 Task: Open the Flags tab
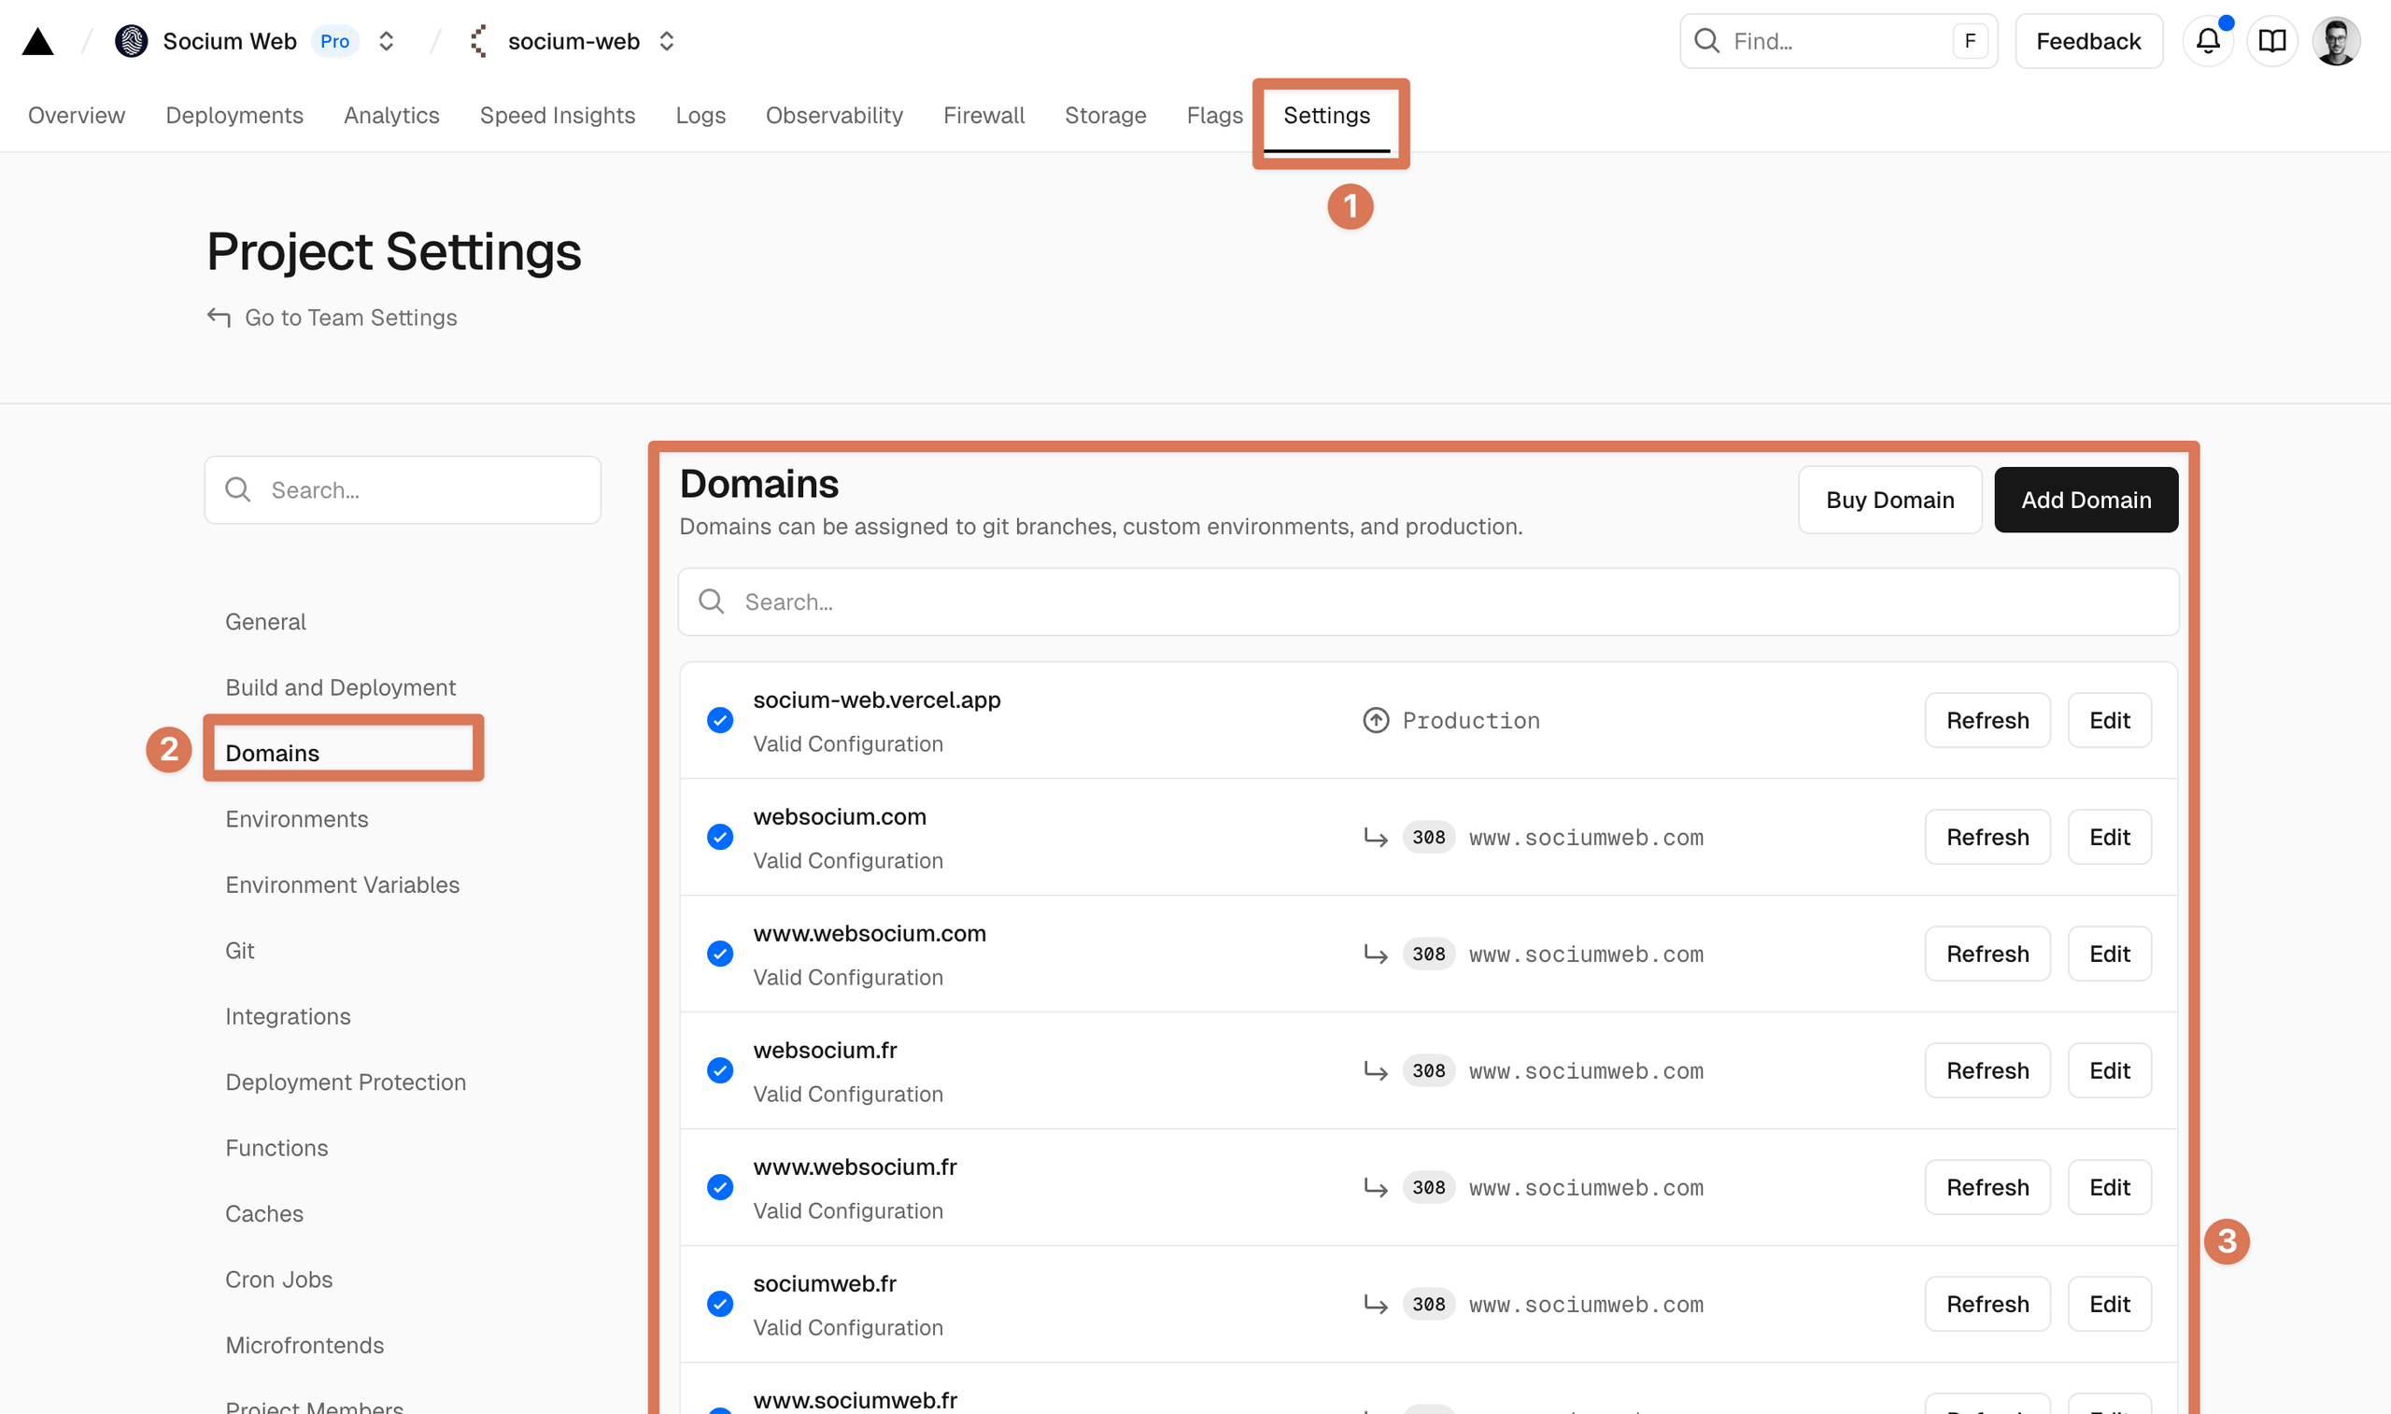tap(1214, 115)
